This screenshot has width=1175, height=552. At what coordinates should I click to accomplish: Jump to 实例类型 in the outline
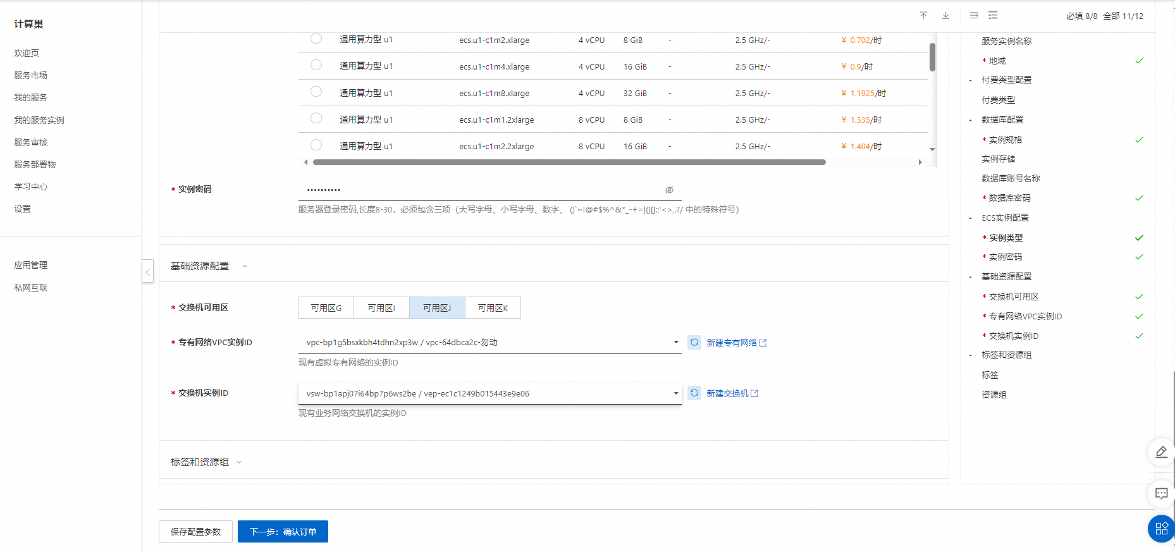[1006, 238]
